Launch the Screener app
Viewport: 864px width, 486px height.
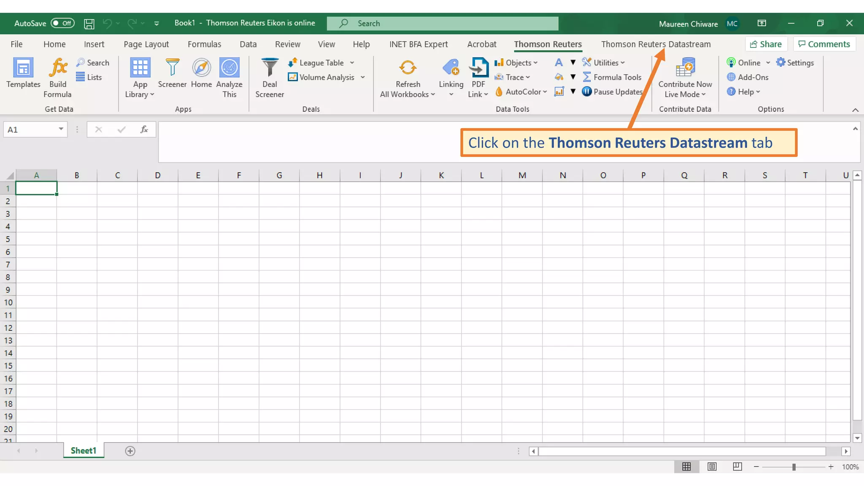[172, 67]
